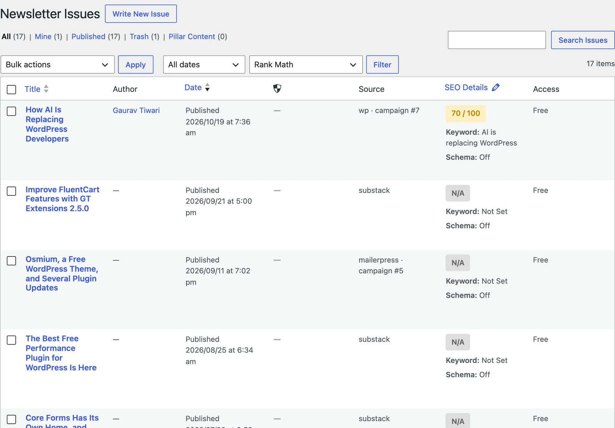Click the 70 / 100 SEO score badge

click(466, 113)
